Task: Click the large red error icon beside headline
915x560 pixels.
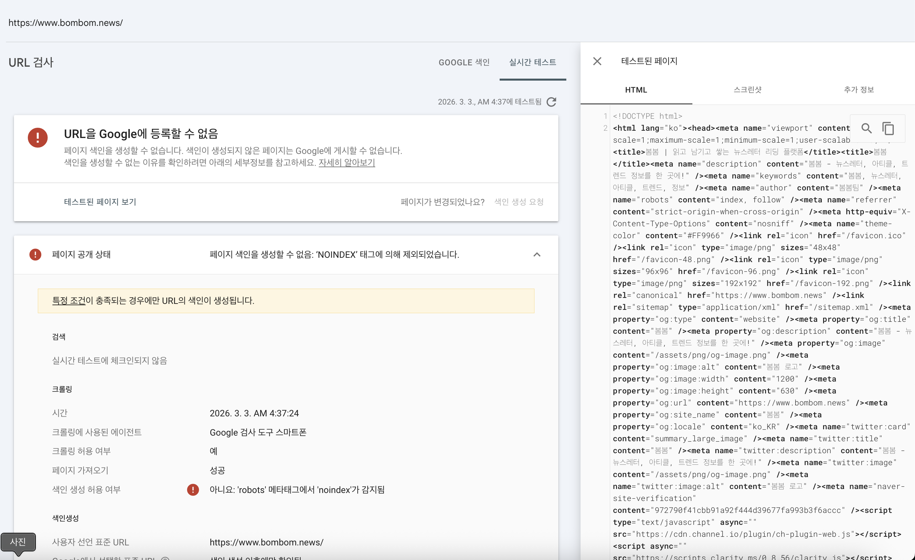Action: 37,138
